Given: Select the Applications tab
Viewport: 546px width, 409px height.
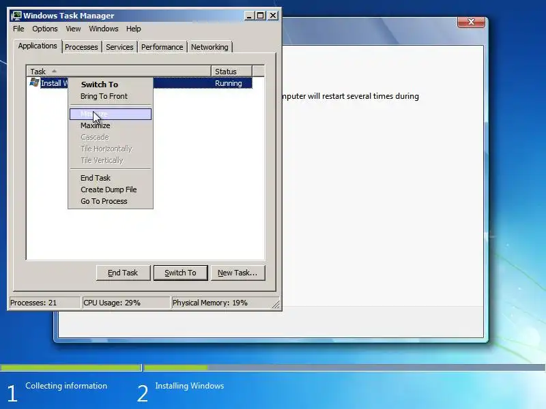Looking at the screenshot, I should click(38, 46).
